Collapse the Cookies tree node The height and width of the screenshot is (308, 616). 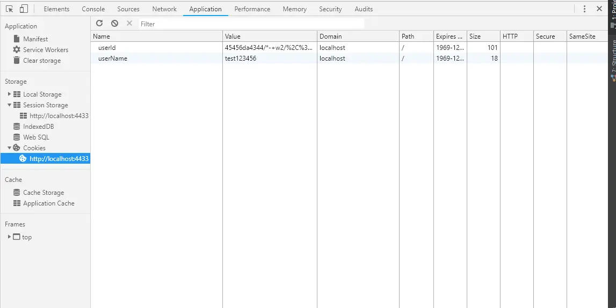coord(10,148)
